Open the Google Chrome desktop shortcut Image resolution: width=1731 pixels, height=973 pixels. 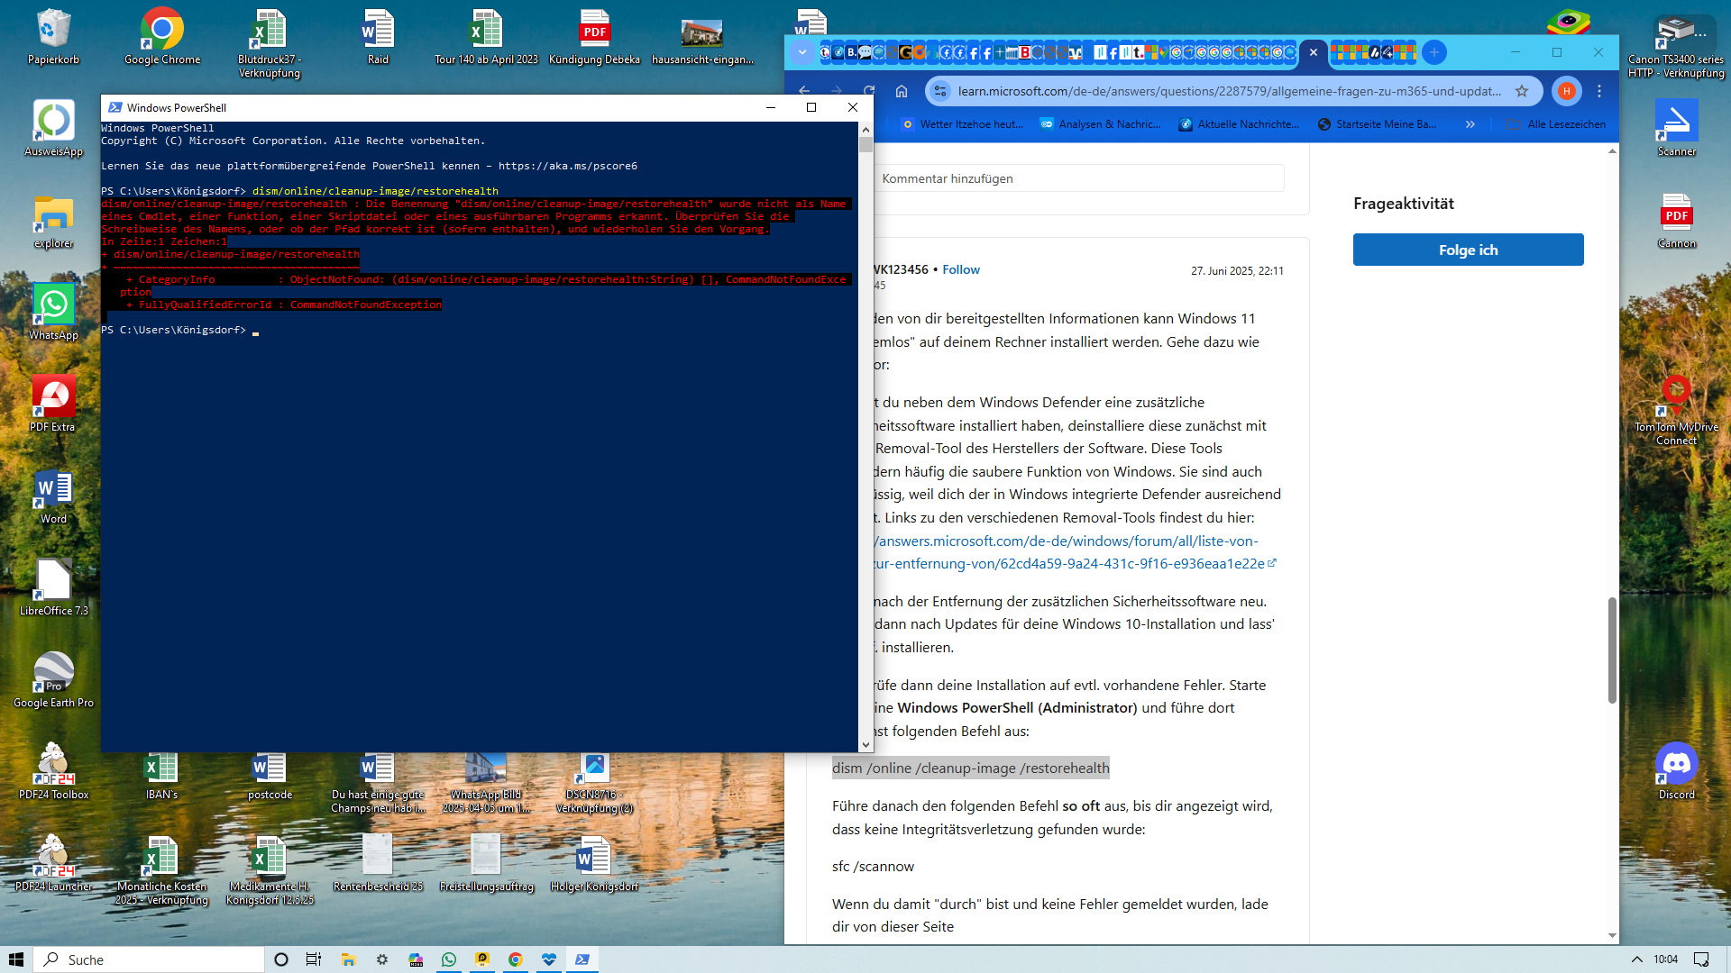click(x=162, y=38)
